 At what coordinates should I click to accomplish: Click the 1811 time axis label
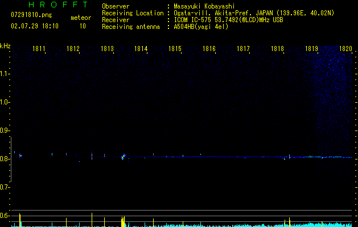pyautogui.click(x=39, y=48)
